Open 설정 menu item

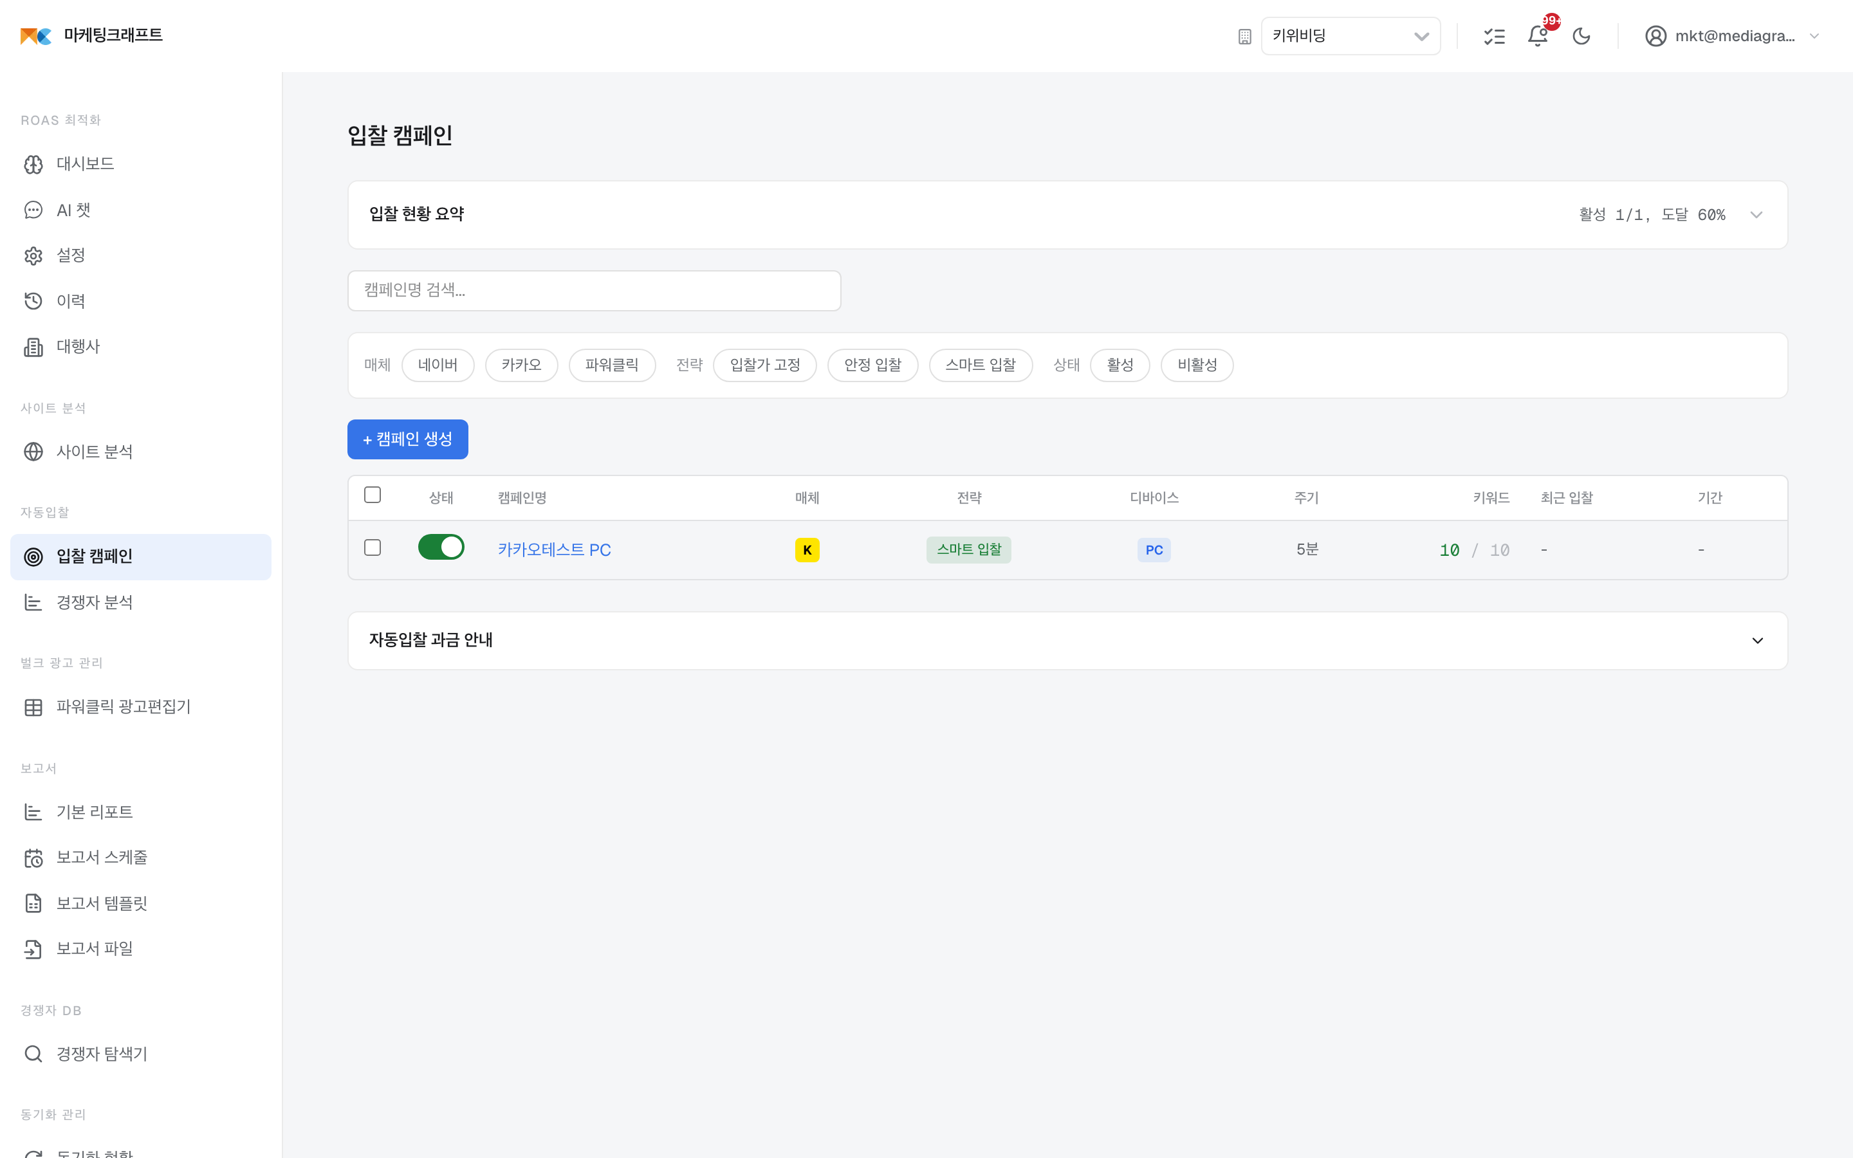coord(141,256)
